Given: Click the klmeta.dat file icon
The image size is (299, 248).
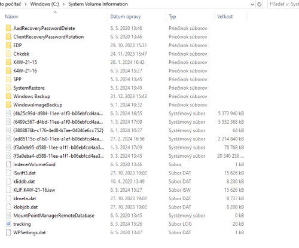Looking at the screenshot, I should coord(8,198).
